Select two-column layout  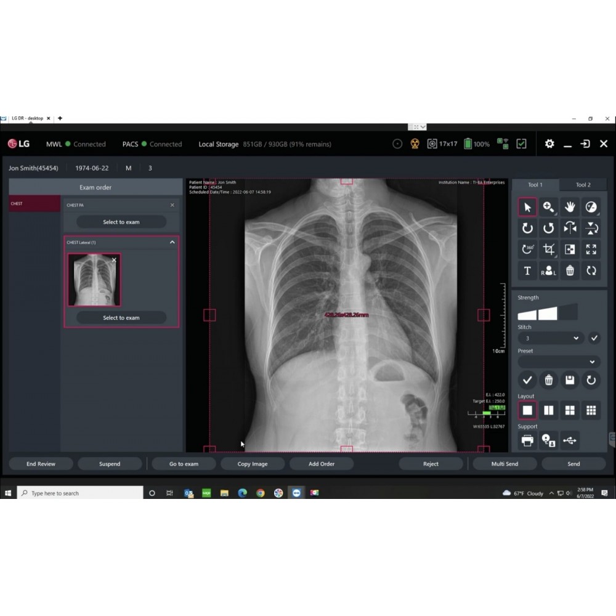548,410
